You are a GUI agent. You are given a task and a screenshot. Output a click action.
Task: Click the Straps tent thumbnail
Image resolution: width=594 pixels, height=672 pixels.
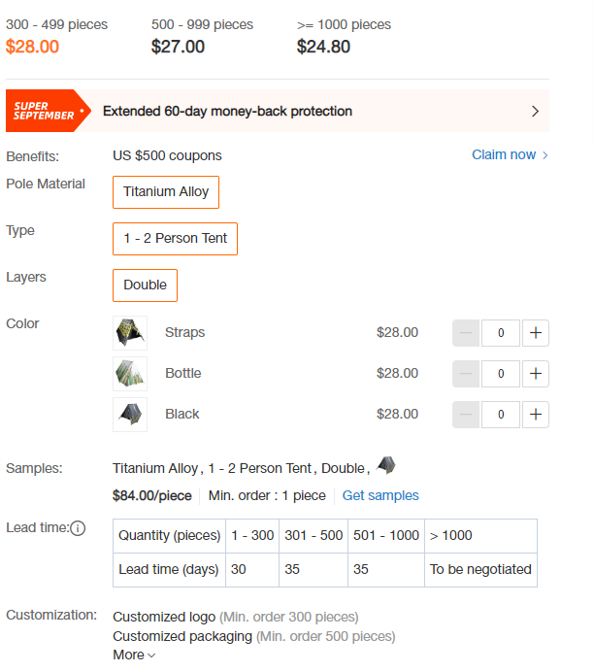[130, 333]
